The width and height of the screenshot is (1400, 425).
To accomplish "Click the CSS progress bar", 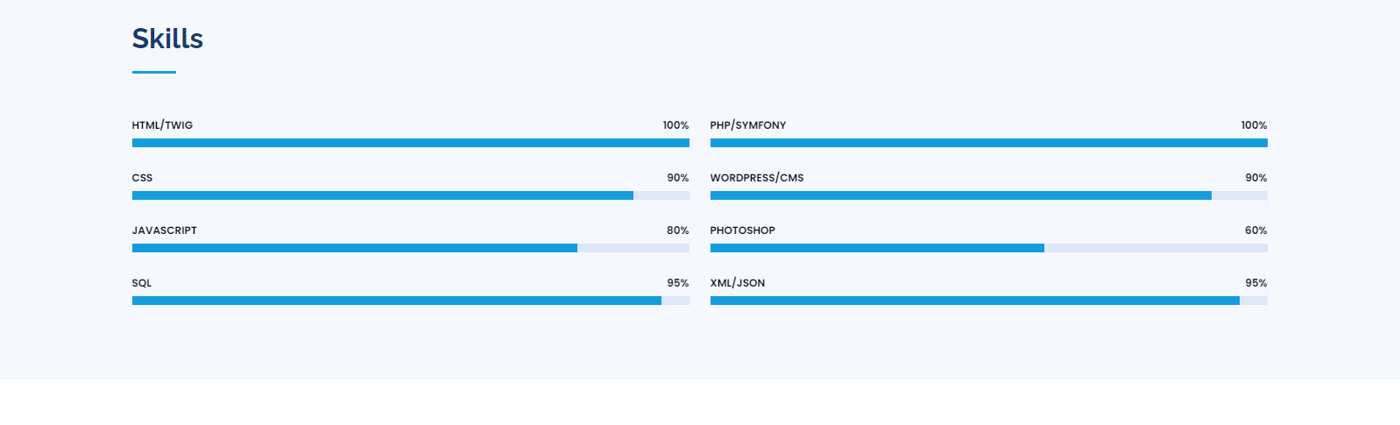I will [410, 195].
